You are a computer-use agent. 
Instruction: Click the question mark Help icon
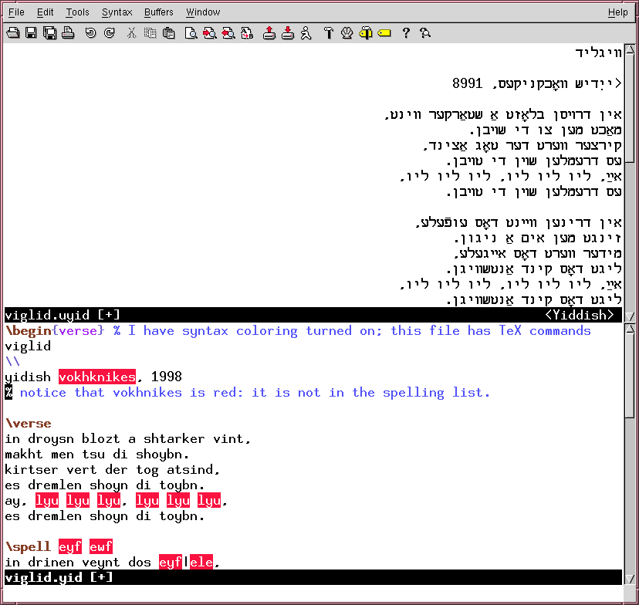406,33
